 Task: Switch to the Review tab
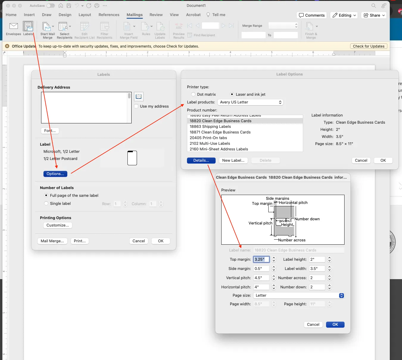pos(156,15)
